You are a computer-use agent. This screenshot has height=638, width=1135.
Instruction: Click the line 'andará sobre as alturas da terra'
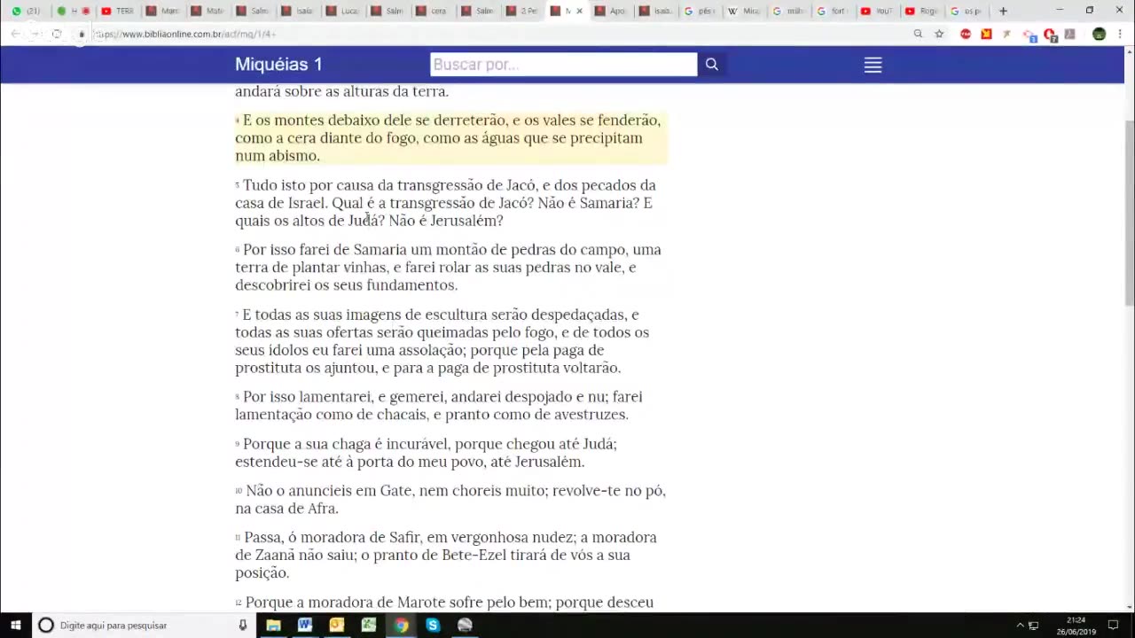[342, 91]
